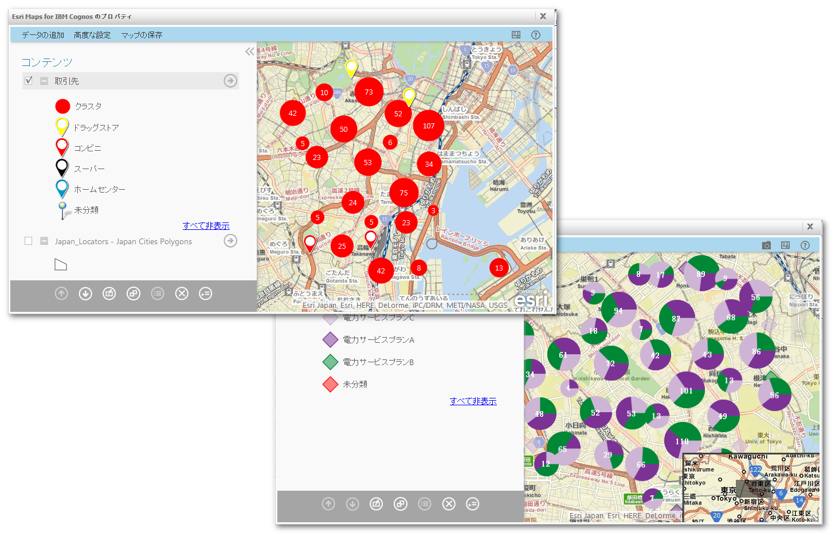Viewport: 835px width, 536px height.
Task: Remove layer with the X icon in back window
Action: pos(449,504)
